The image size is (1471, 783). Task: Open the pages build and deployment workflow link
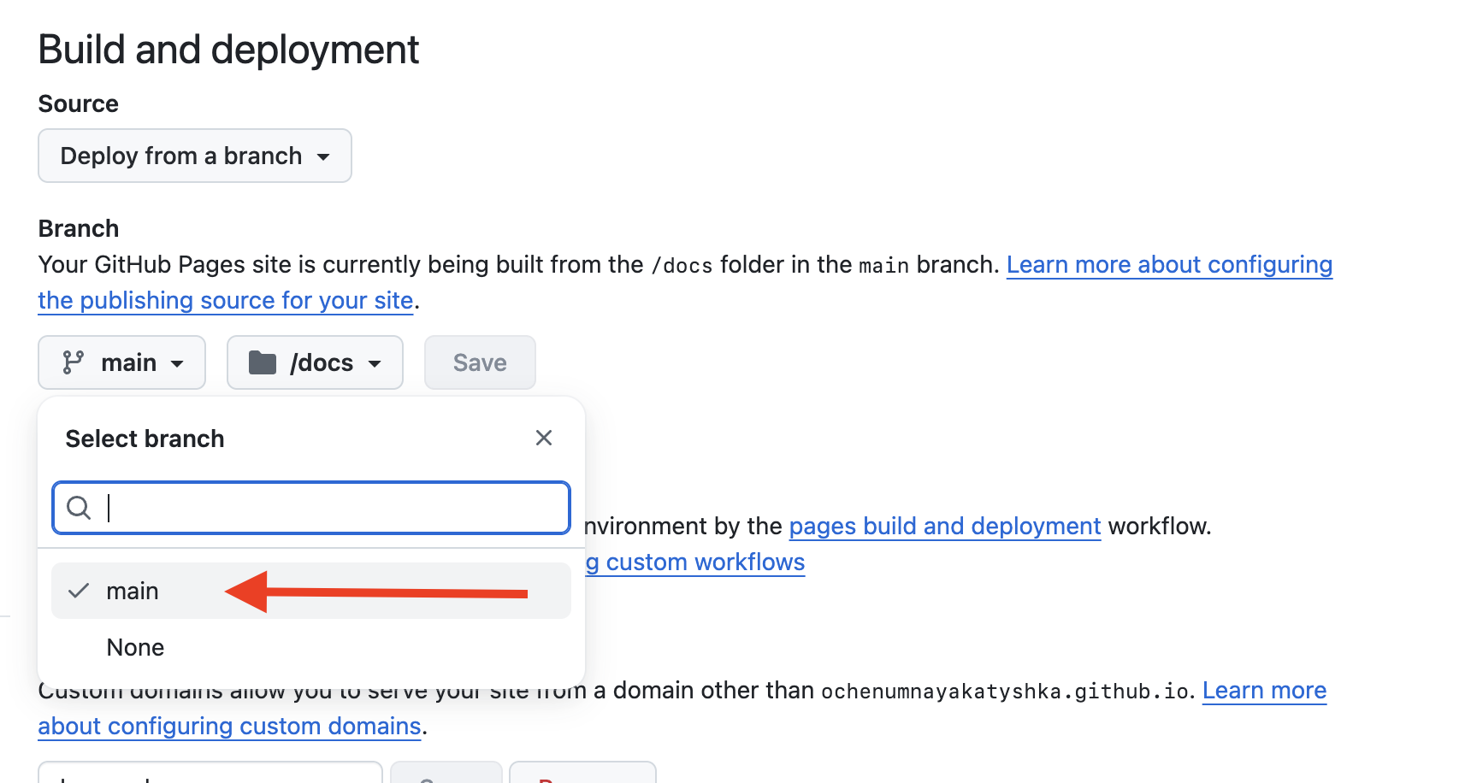(x=945, y=526)
